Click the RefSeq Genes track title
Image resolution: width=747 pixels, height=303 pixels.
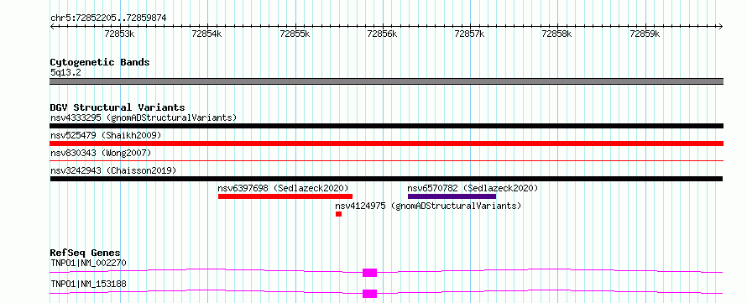coord(86,253)
